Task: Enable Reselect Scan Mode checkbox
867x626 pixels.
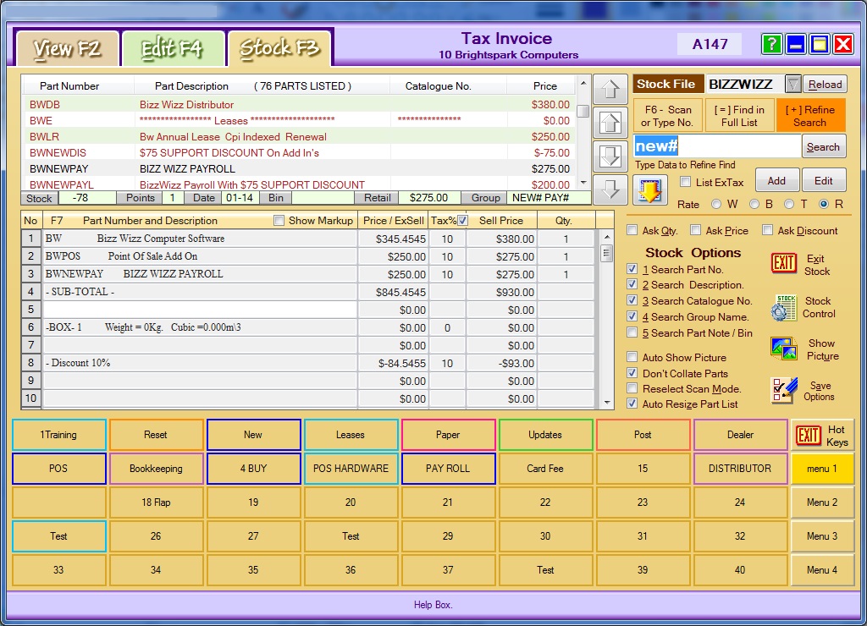Action: tap(632, 388)
